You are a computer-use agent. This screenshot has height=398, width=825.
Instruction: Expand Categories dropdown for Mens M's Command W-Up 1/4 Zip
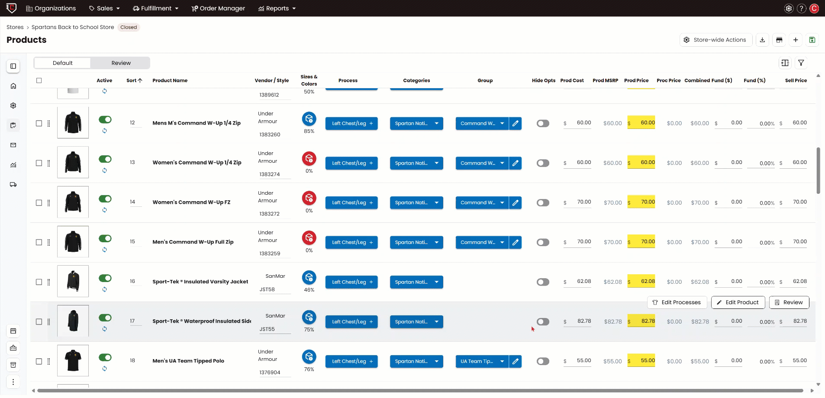416,123
